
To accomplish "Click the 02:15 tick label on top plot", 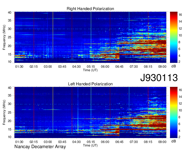I will 34,67.
